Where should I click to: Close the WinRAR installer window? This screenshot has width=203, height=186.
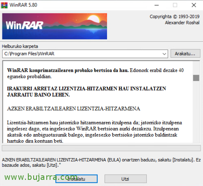pyautogui.click(x=194, y=5)
